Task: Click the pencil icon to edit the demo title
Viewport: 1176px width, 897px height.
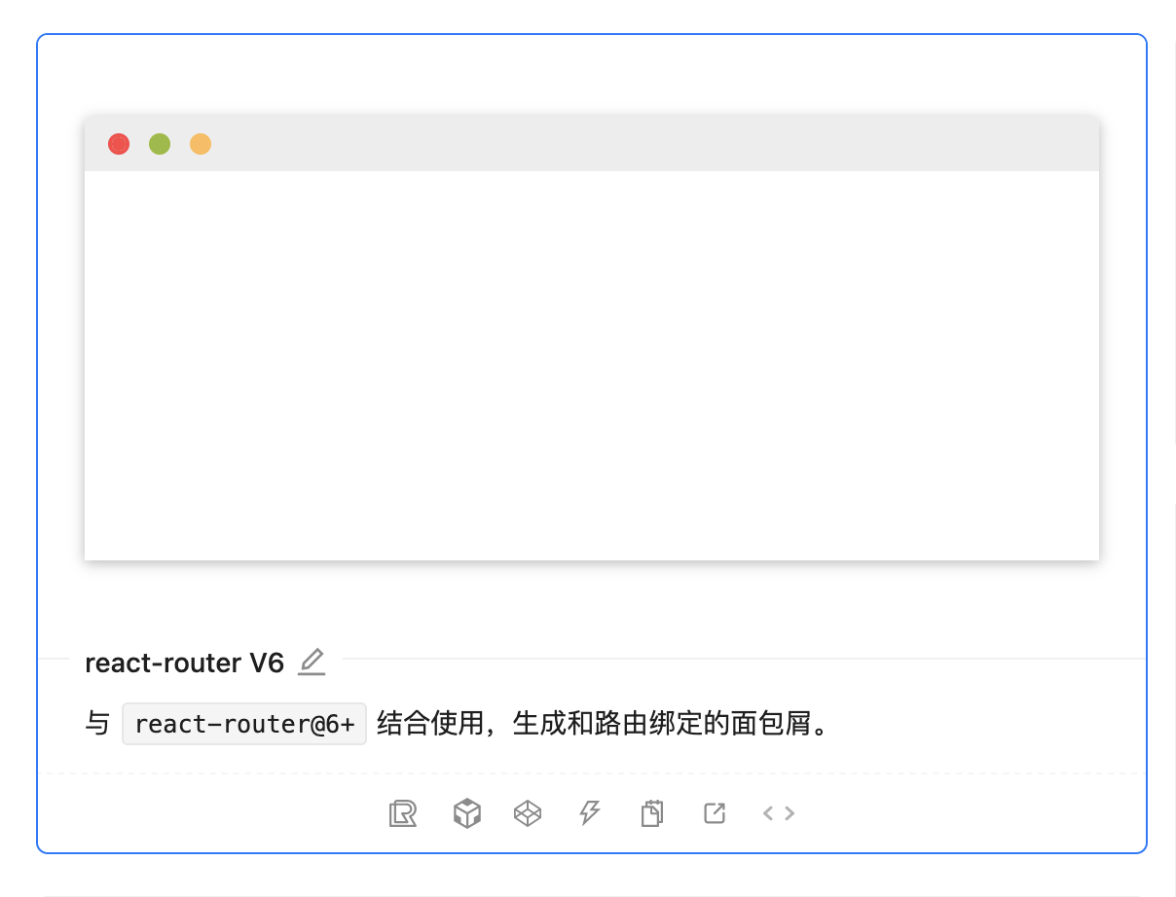Action: tap(312, 663)
